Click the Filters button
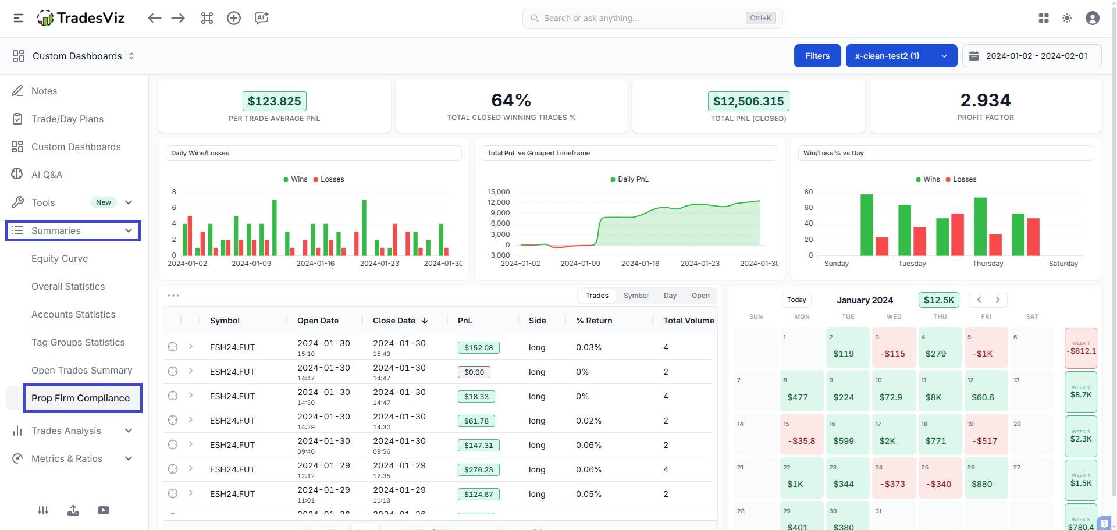The image size is (1117, 530). click(x=817, y=56)
